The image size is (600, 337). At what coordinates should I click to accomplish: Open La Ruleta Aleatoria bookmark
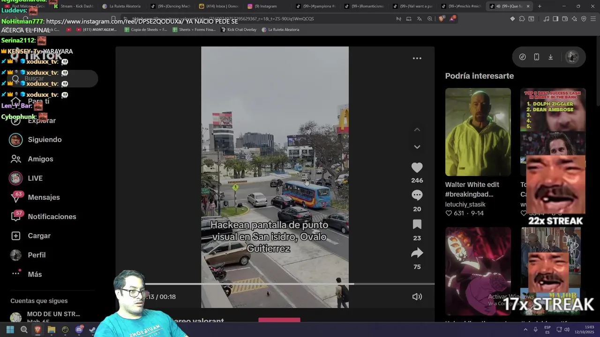280,29
